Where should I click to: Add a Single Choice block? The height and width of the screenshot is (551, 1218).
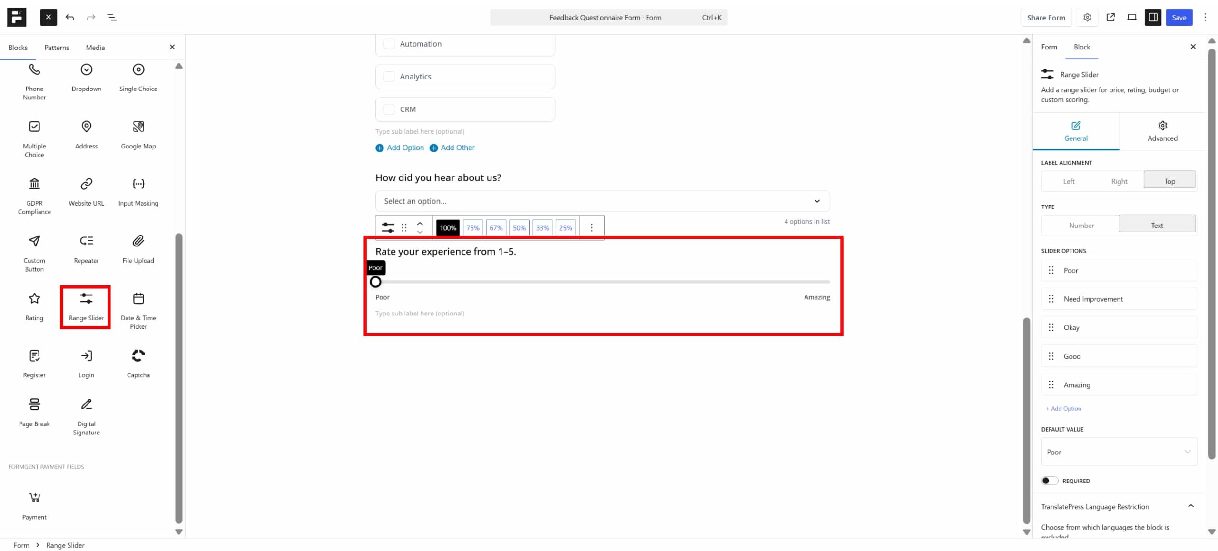[x=138, y=78]
